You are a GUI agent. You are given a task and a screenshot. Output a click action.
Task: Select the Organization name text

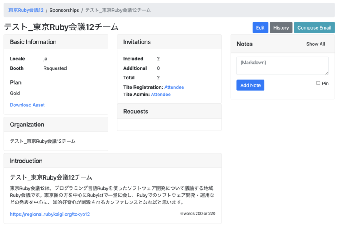pos(43,141)
